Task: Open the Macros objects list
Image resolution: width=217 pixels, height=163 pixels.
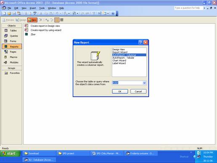Action: pos(12,57)
